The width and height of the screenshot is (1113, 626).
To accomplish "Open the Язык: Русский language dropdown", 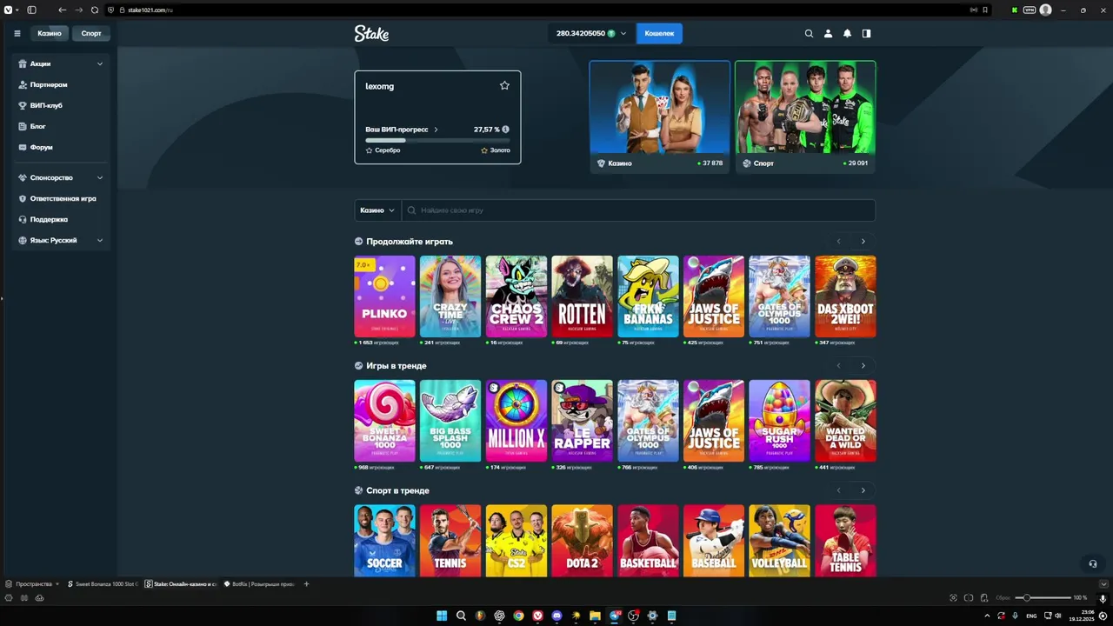I will tap(61, 240).
